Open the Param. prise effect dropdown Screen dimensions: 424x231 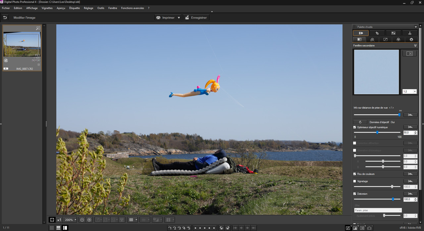[x=378, y=210]
